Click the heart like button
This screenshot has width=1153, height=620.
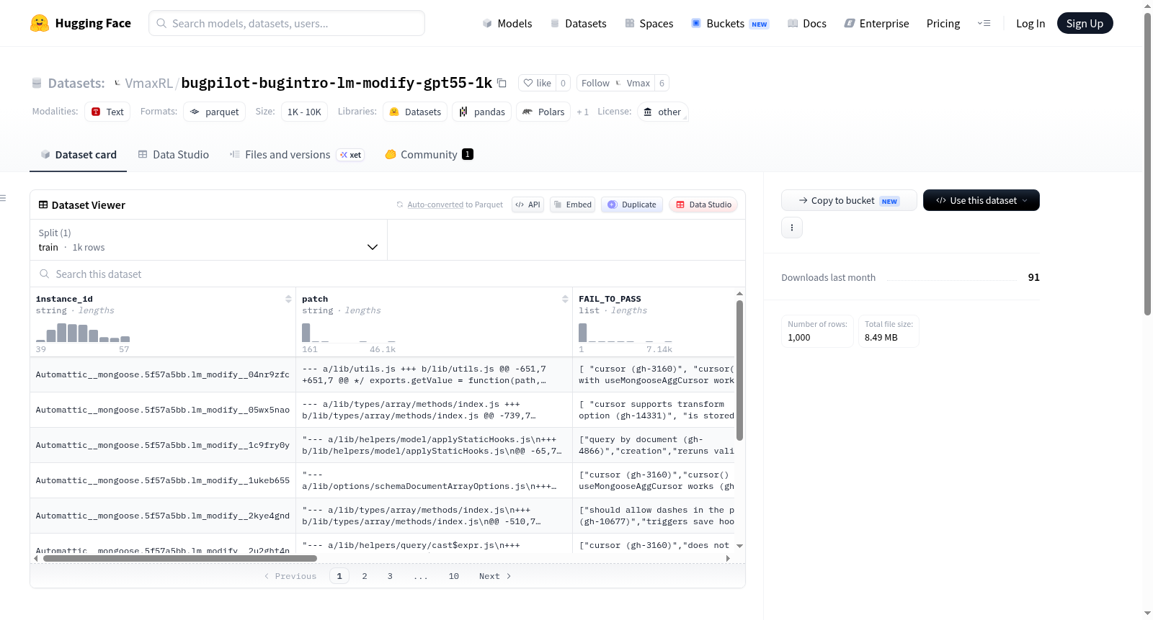[x=537, y=83]
